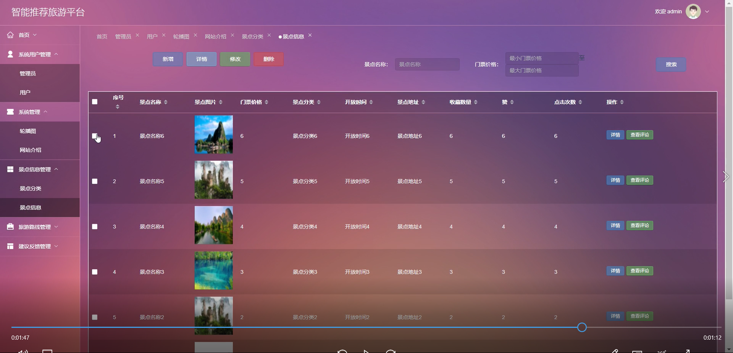Switch to the 首页 breadcrumb tab

tap(102, 37)
